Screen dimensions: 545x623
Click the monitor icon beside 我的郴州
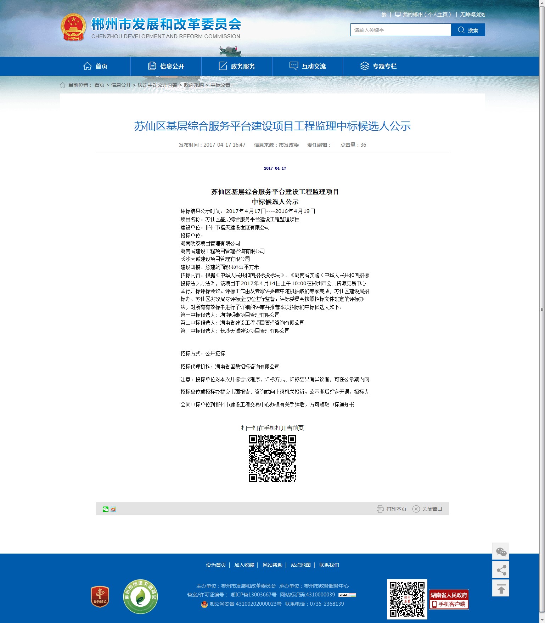[398, 15]
